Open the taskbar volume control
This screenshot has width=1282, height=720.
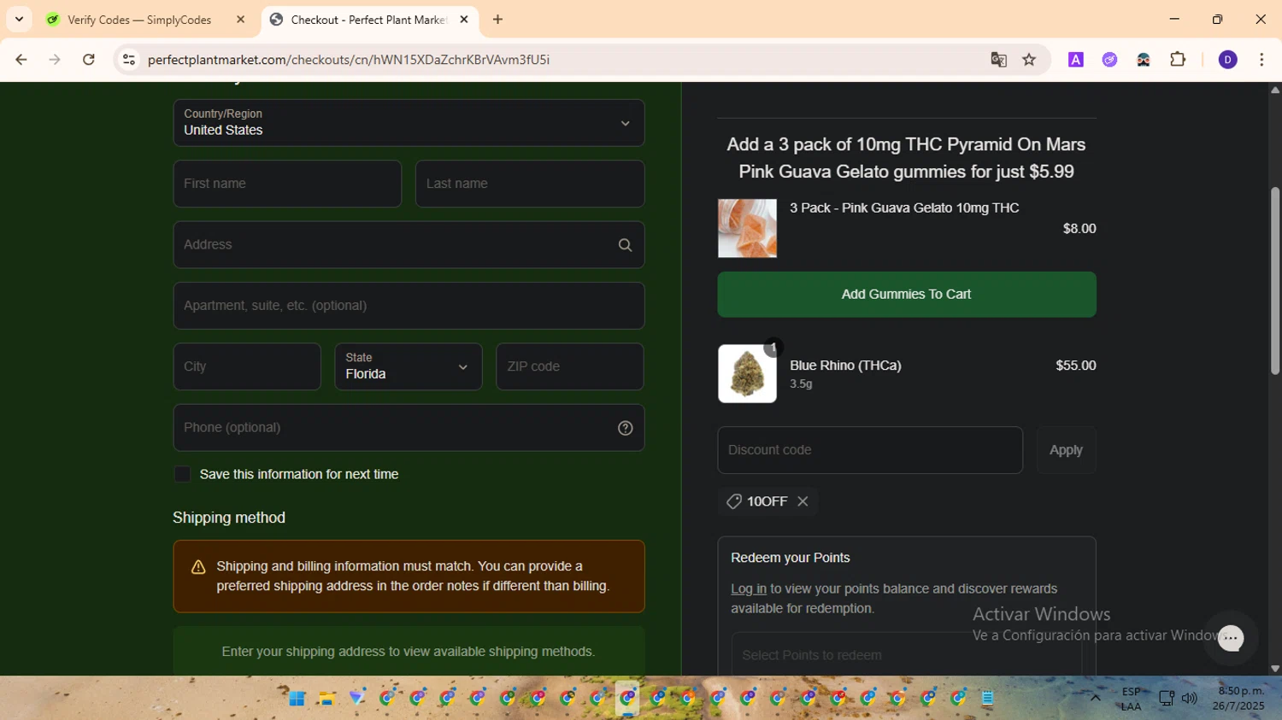[x=1190, y=699]
